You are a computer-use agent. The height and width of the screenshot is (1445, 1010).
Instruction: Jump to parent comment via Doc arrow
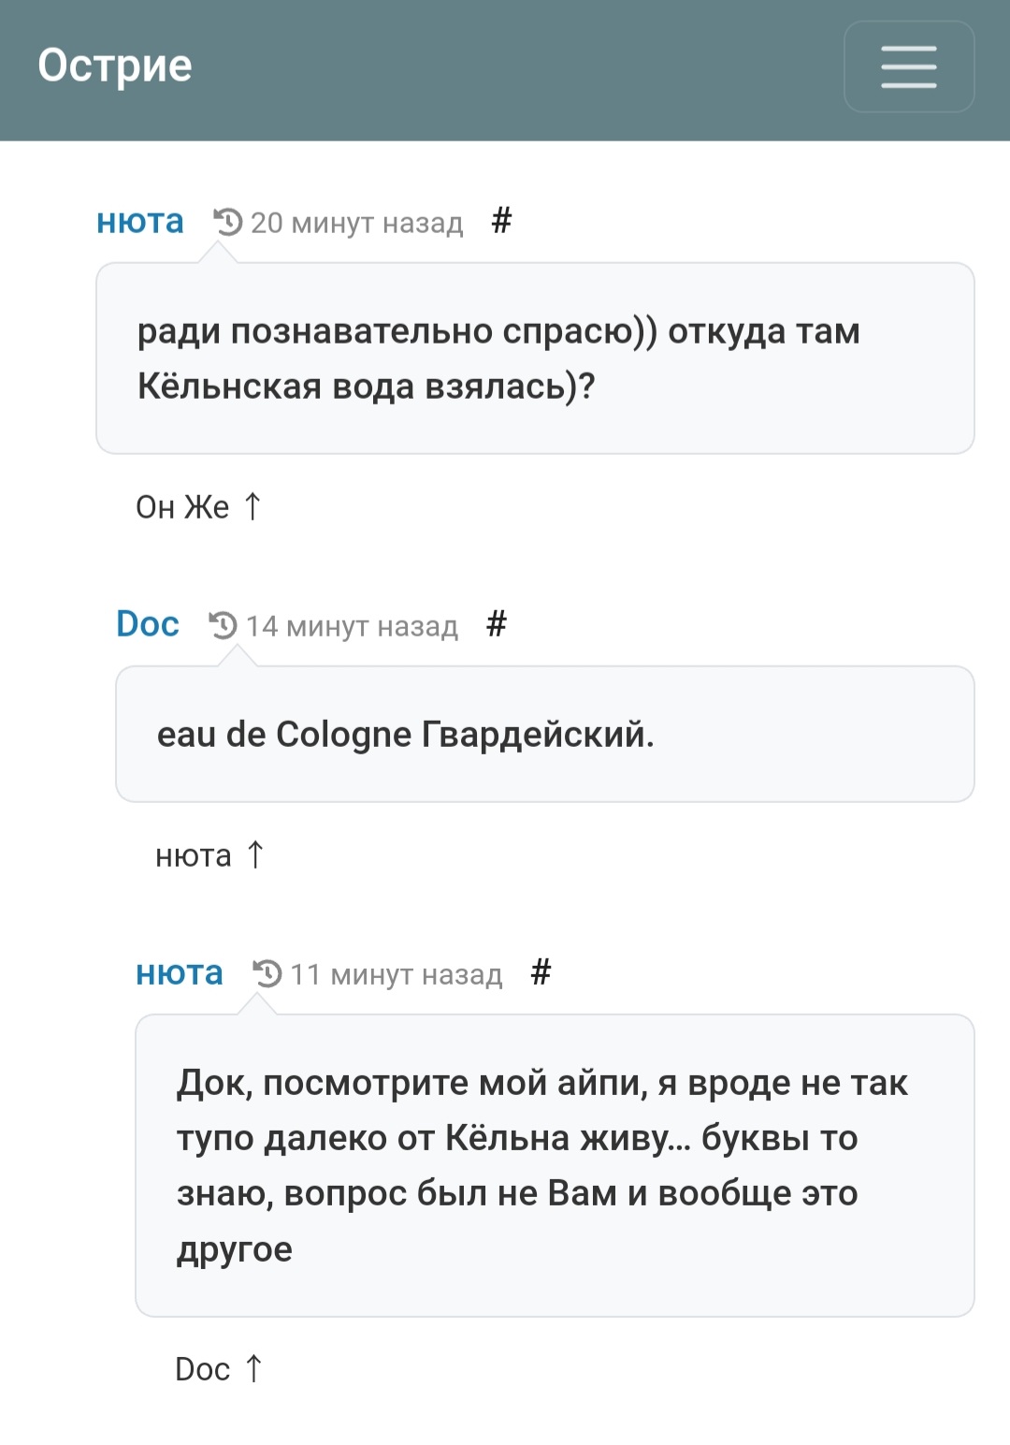point(220,1368)
